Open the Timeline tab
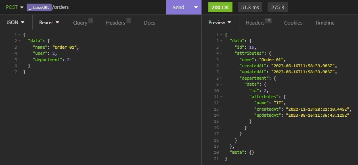The image size is (358, 165). [x=325, y=23]
